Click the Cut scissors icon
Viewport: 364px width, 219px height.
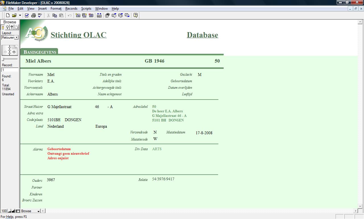coord(48,15)
